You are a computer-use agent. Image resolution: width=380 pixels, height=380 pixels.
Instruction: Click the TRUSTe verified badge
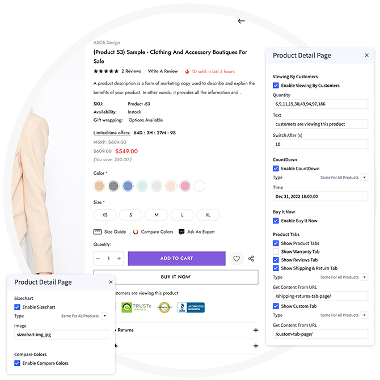[x=137, y=307]
